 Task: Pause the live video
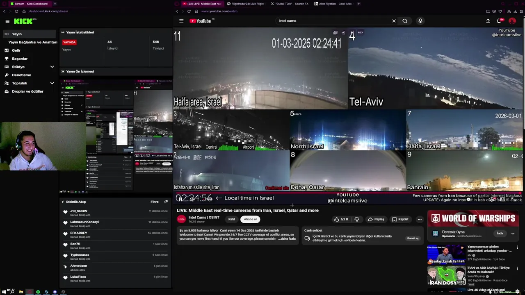coord(179,199)
